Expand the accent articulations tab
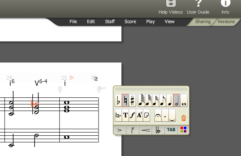The height and width of the screenshot is (156, 241). 120,130
